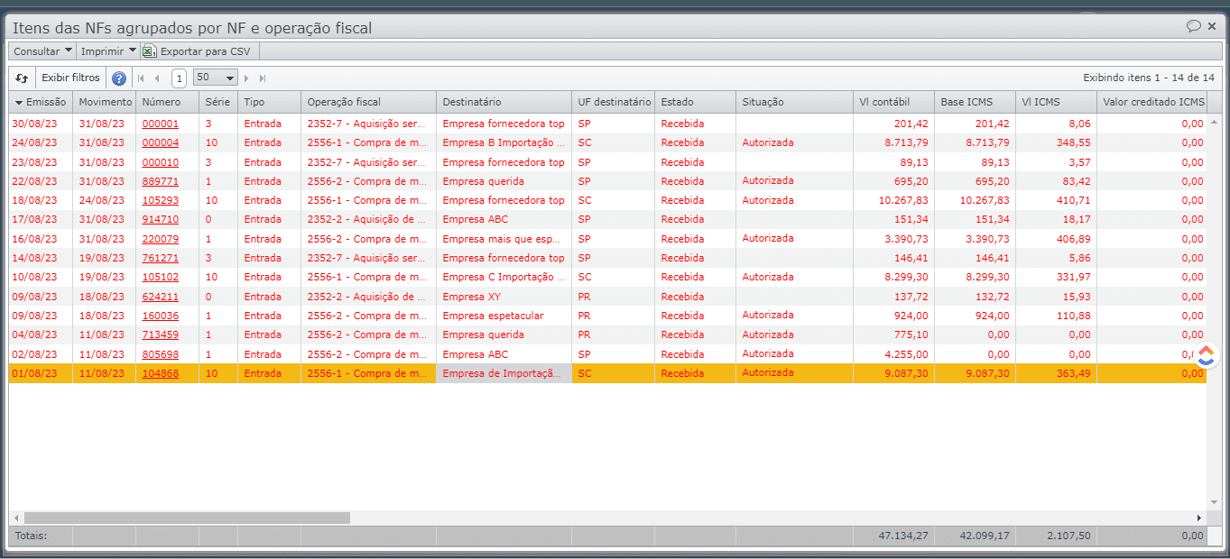Click the total 2.107,50 ICMS value
This screenshot has width=1230, height=559.
coord(1069,536)
